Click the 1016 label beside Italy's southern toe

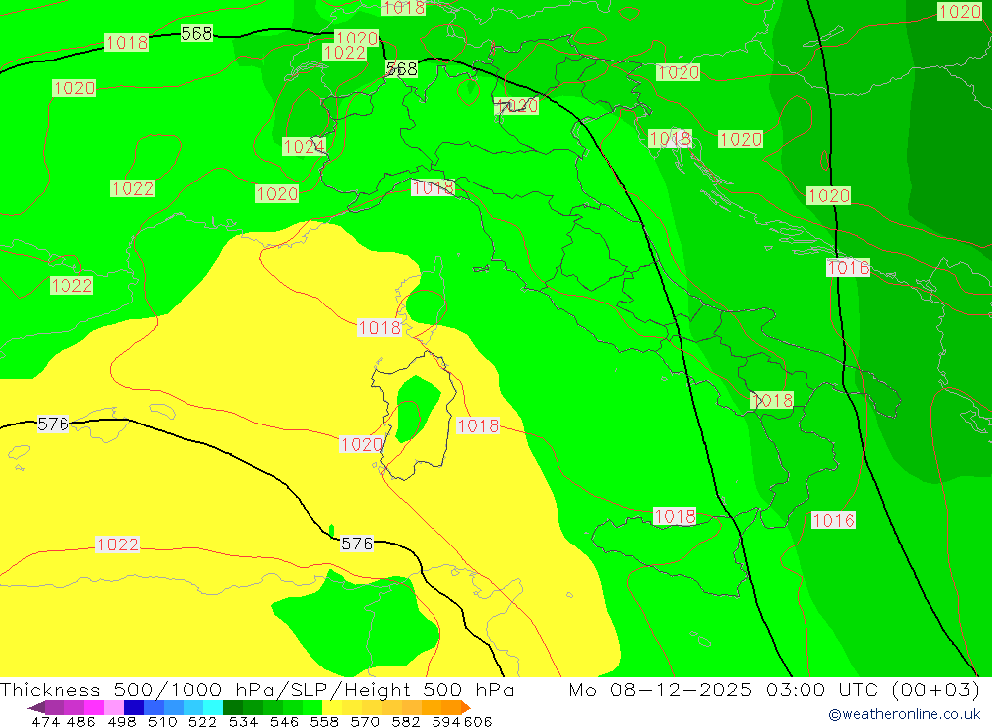point(834,520)
